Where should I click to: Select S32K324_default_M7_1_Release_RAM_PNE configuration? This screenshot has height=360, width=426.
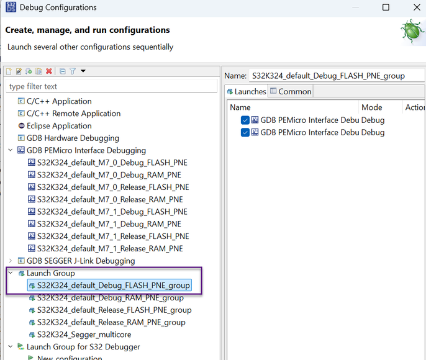110,248
